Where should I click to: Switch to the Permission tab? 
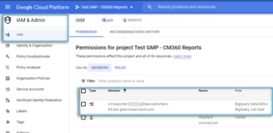[x=86, y=32]
